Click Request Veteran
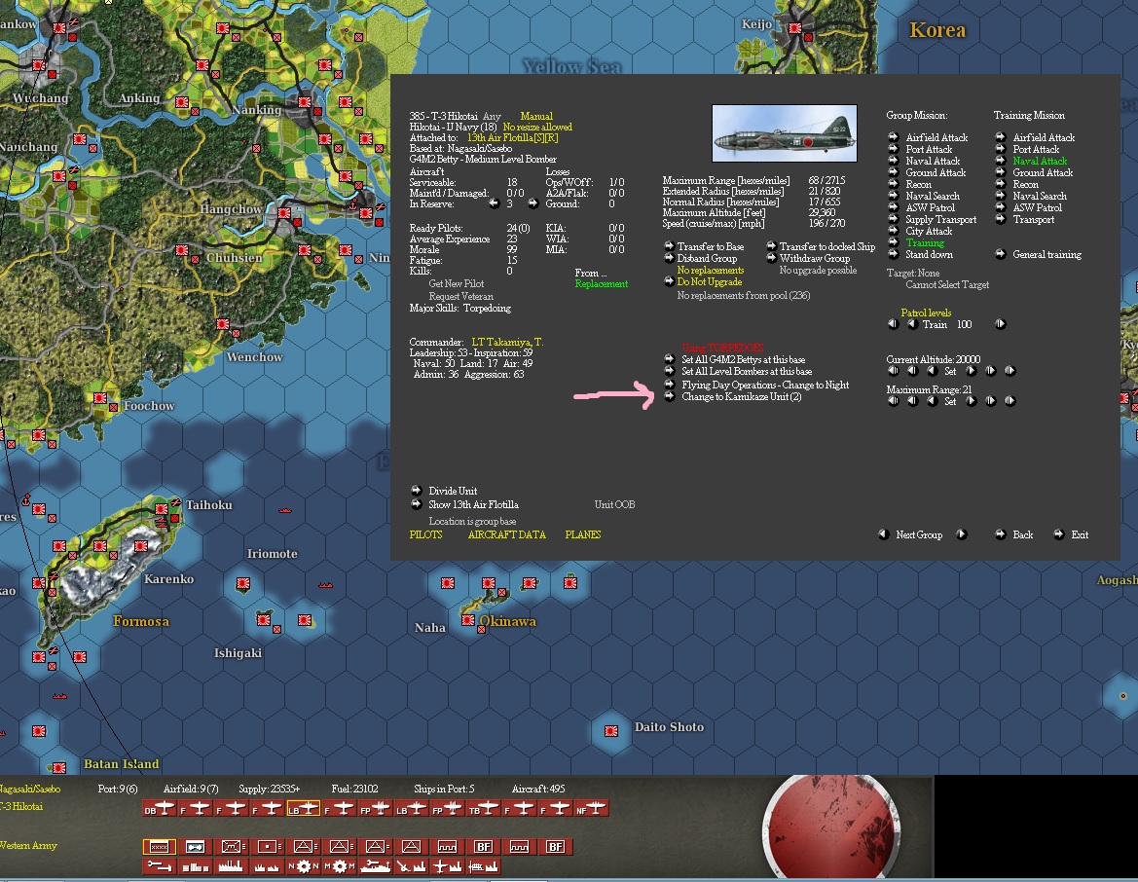Viewport: 1138px width, 882px height. [x=460, y=296]
